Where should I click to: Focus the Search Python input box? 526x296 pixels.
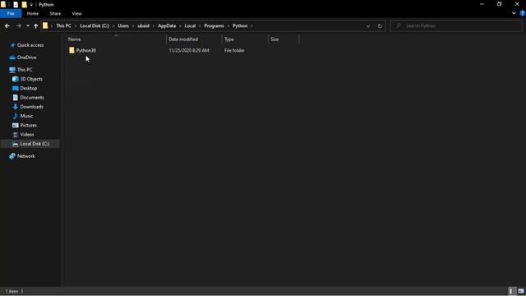[x=456, y=25]
